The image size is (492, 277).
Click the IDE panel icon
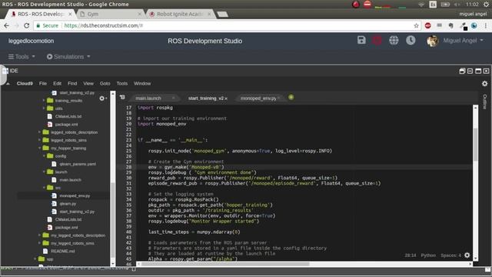pos(5,71)
